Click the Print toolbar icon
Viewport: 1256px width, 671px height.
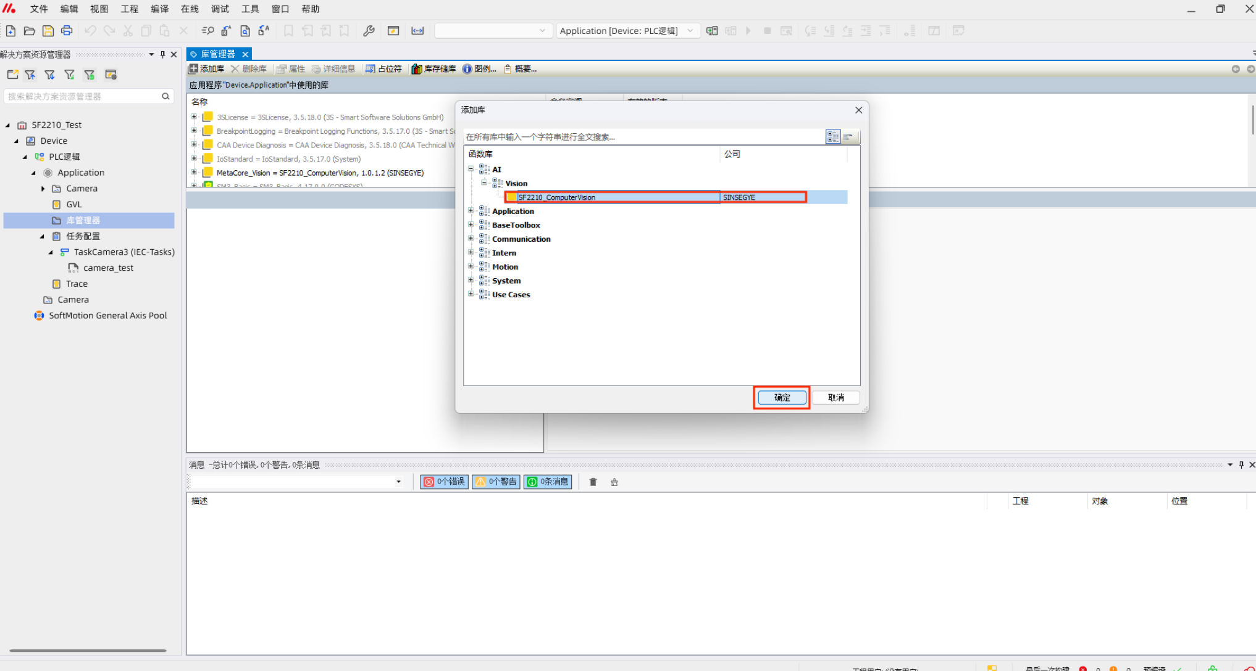coord(67,31)
